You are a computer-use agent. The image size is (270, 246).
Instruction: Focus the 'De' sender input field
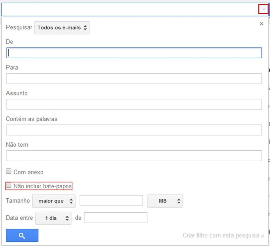pyautogui.click(x=134, y=53)
